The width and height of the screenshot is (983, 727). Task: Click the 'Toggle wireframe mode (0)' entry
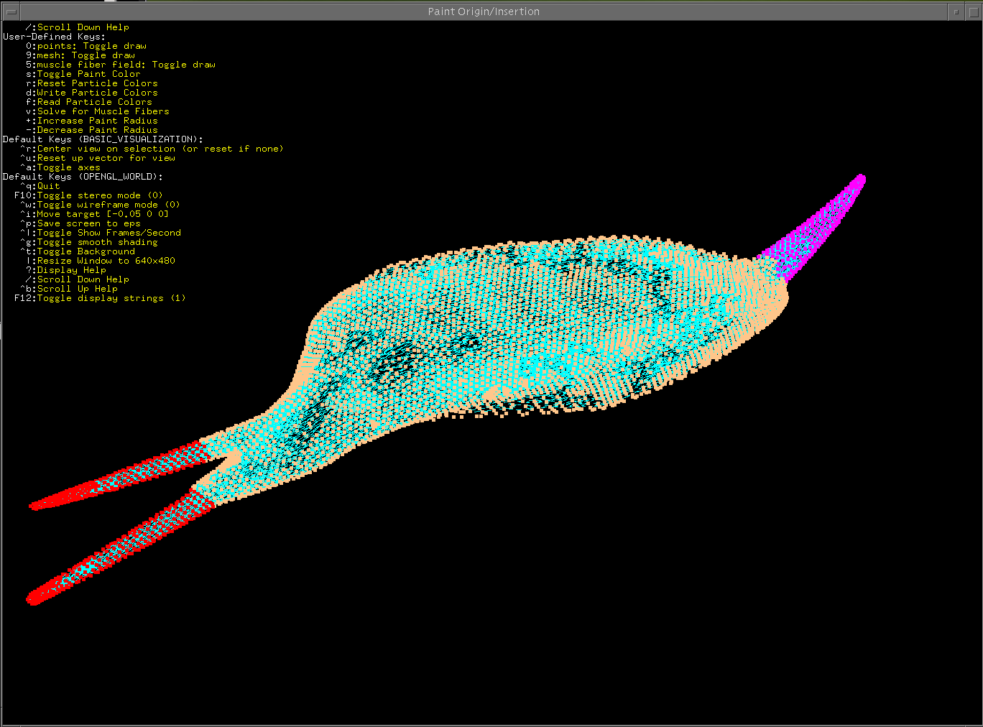pos(108,205)
